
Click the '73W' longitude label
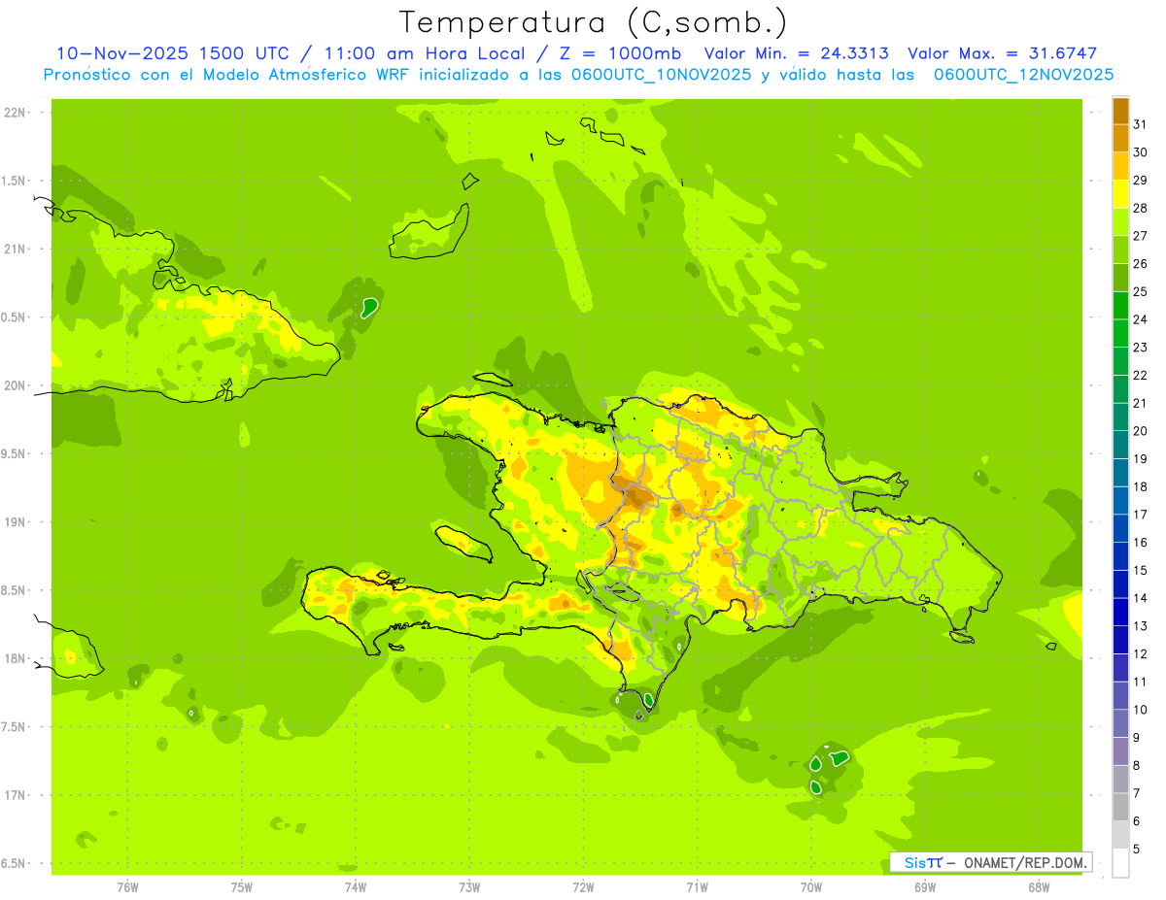pos(469,886)
